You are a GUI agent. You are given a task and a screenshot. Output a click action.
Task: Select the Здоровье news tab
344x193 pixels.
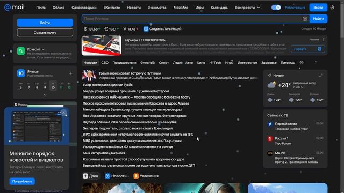(269, 63)
